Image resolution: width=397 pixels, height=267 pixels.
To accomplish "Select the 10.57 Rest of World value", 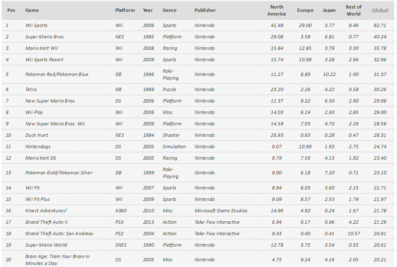I will click(x=353, y=234).
